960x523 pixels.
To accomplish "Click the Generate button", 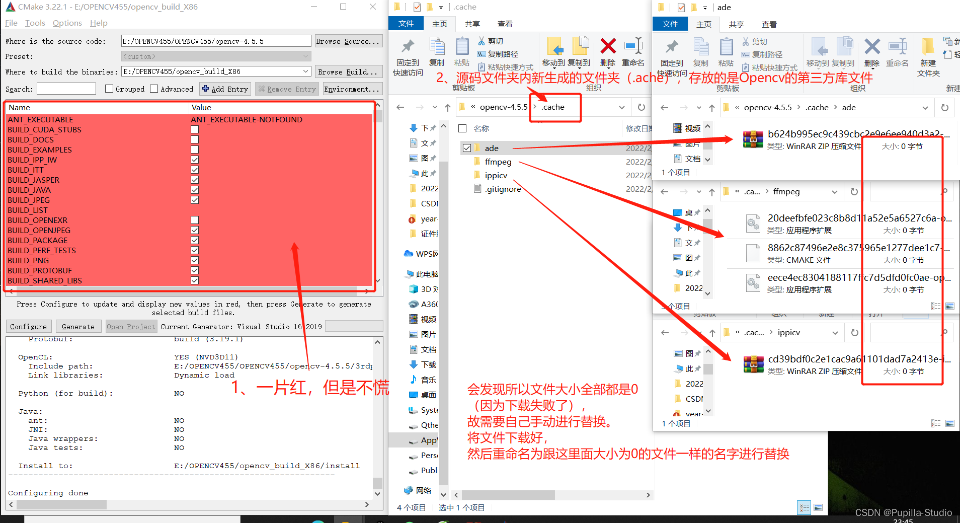I will point(78,326).
